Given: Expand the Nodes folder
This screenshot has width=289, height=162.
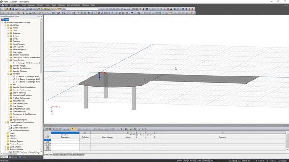Looking at the screenshot, I should (x=8, y=28).
